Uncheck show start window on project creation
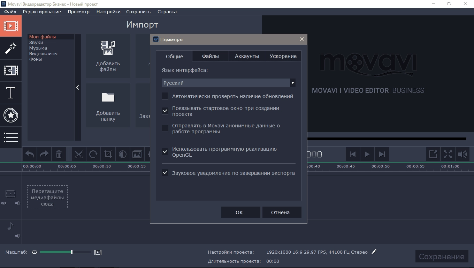 click(165, 111)
